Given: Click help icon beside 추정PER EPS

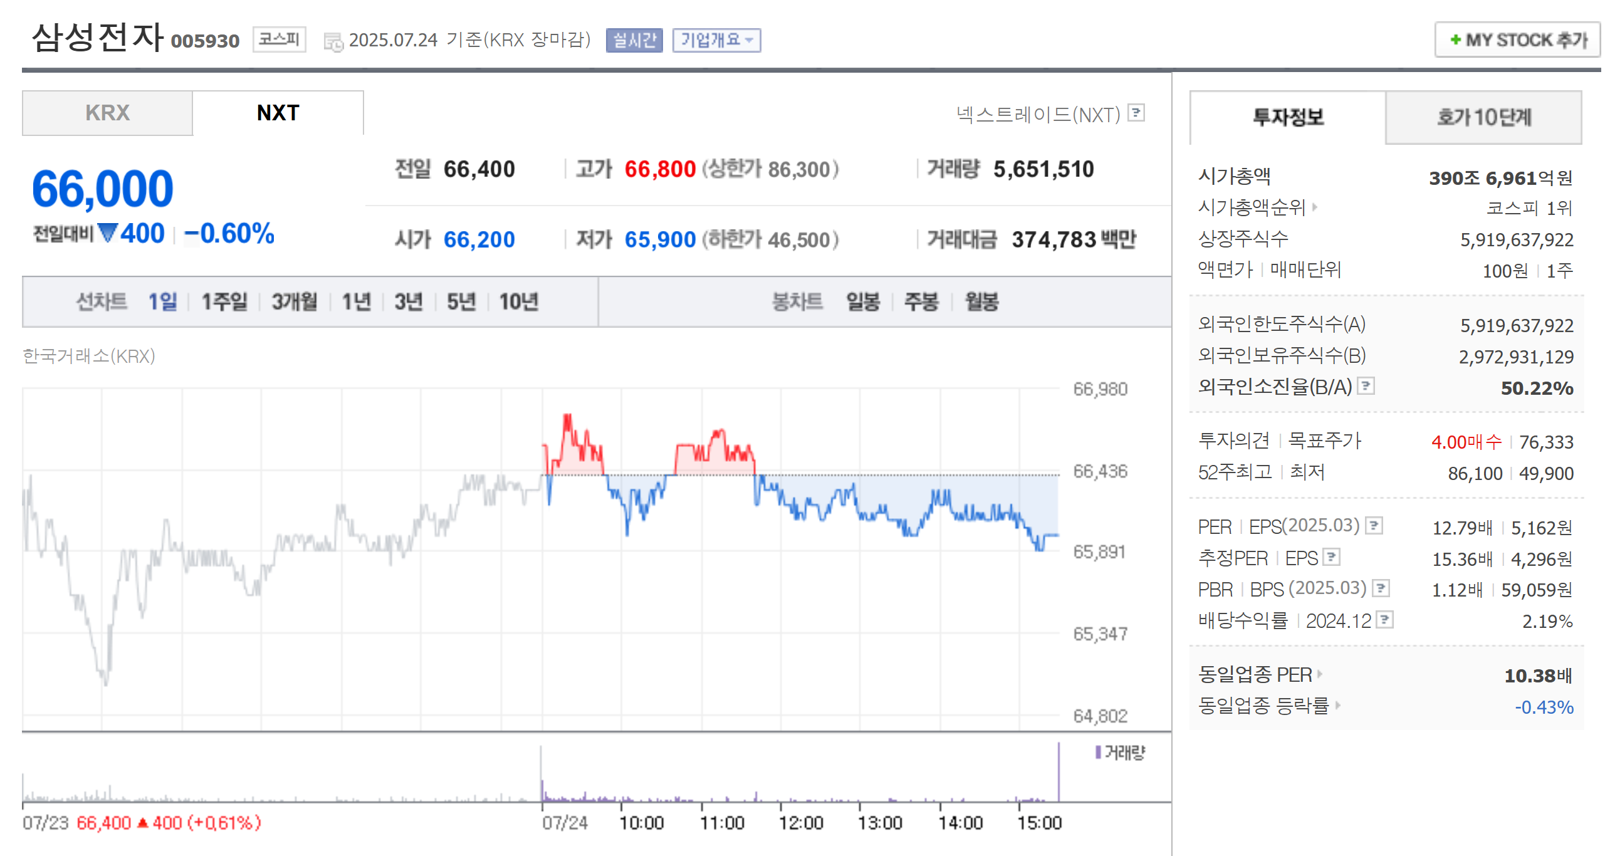Looking at the screenshot, I should tap(1331, 556).
